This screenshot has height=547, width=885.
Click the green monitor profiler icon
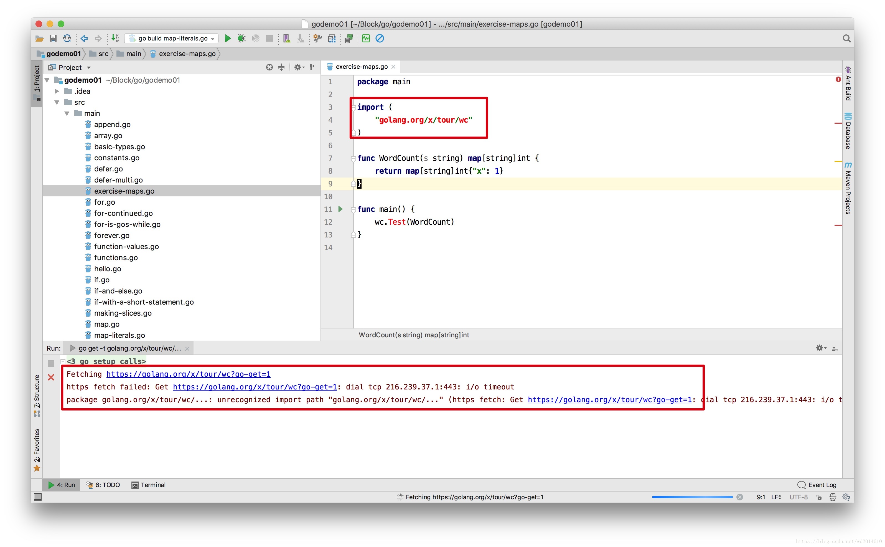pyautogui.click(x=366, y=38)
